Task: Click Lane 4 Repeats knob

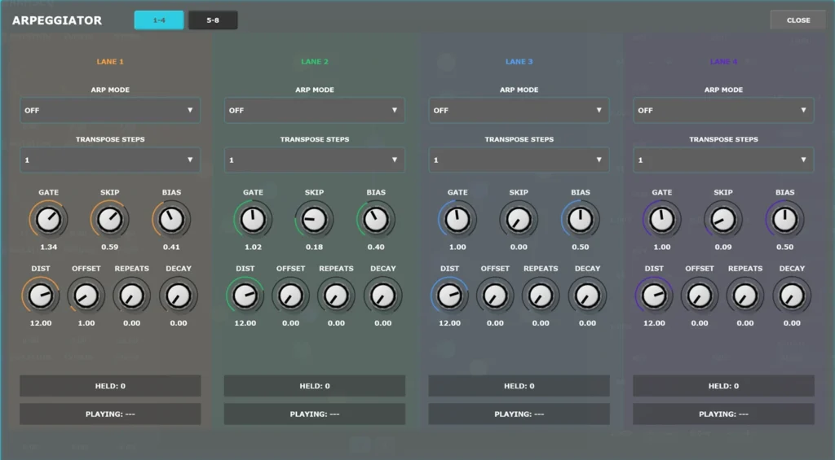Action: (745, 296)
